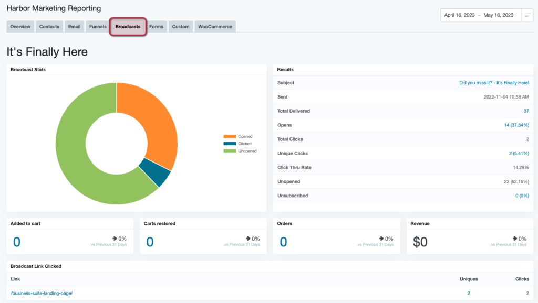The image size is (538, 303).
Task: Click the /business-suite-landing-page/ link
Action: (42, 293)
